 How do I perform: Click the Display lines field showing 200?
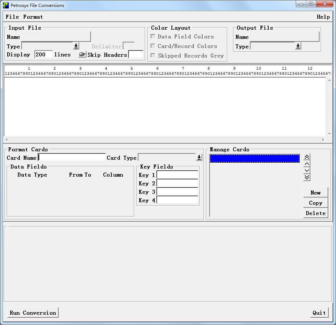(44, 55)
